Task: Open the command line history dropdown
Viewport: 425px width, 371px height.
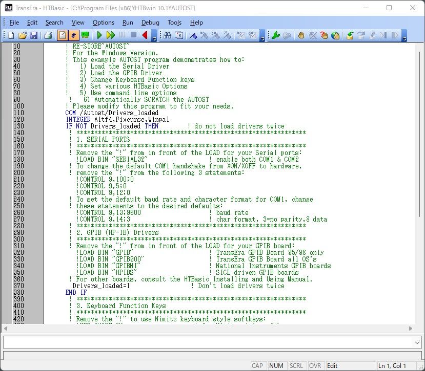Action: pyautogui.click(x=417, y=342)
